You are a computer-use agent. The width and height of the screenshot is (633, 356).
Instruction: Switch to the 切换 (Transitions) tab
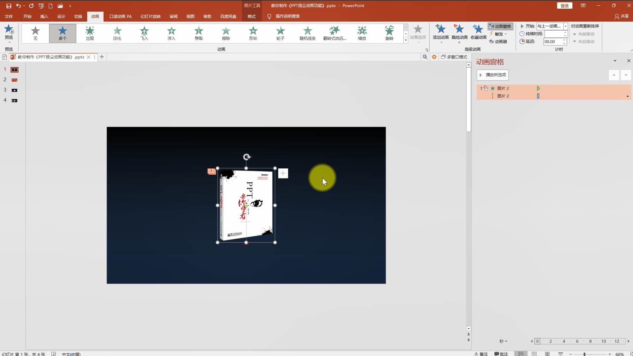[78, 16]
